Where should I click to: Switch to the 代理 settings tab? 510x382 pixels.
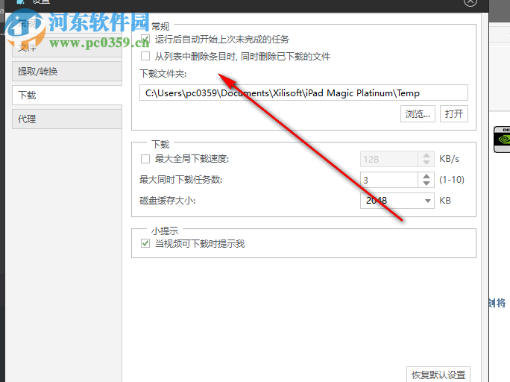click(67, 119)
